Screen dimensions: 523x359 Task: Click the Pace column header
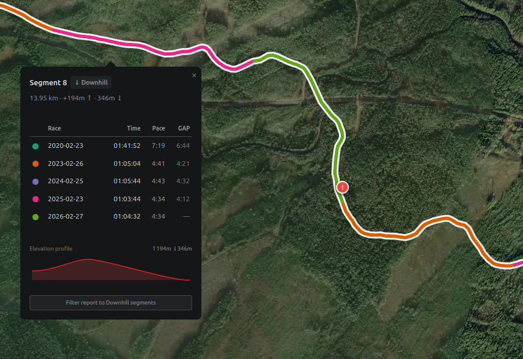pos(158,128)
